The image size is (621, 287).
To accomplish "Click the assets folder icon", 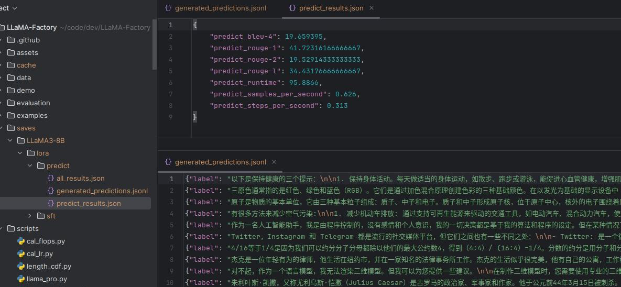I will [x=10, y=53].
